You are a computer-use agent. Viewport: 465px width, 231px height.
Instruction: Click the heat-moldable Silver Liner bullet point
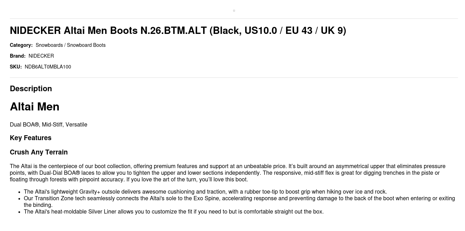[174, 212]
